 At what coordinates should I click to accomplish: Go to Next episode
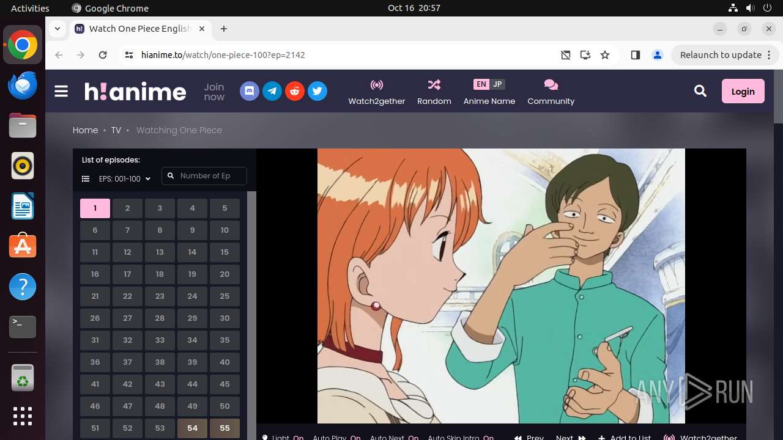[x=571, y=437]
